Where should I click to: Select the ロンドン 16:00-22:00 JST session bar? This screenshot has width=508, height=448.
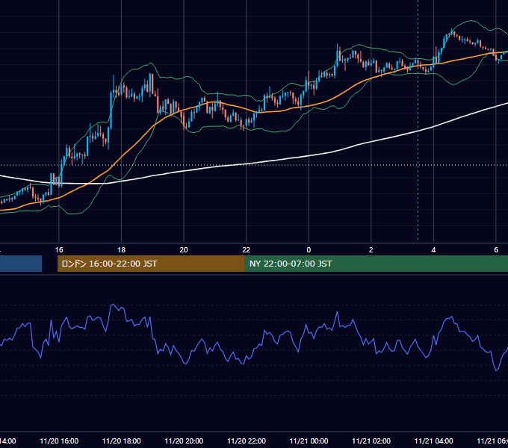pos(151,264)
